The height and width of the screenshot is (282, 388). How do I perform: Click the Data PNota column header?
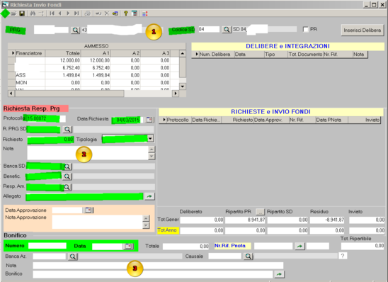point(332,120)
